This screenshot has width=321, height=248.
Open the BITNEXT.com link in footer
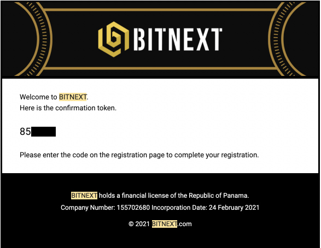(x=172, y=224)
